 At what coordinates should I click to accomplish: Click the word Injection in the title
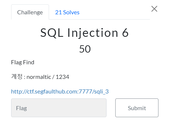pyautogui.click(x=93, y=33)
